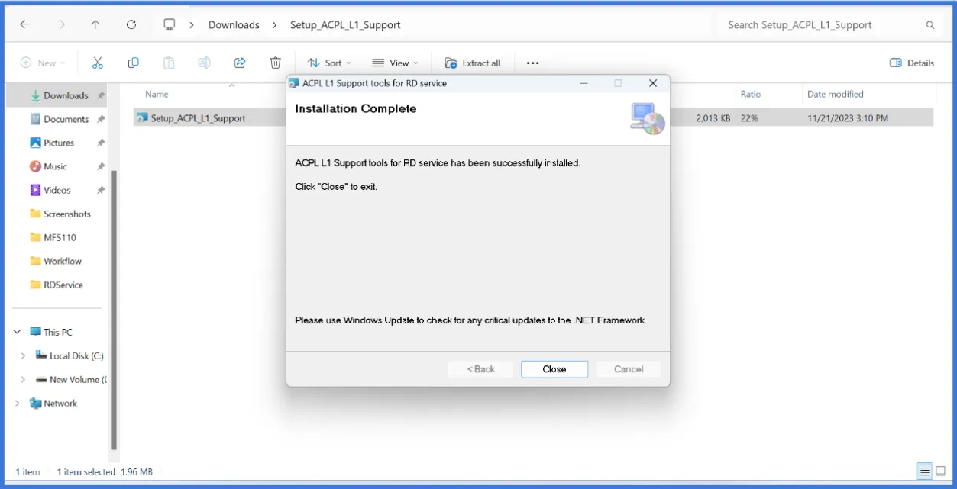The height and width of the screenshot is (489, 957).
Task: Select the Setup_ACPL_L1_Support file row
Action: [x=533, y=118]
